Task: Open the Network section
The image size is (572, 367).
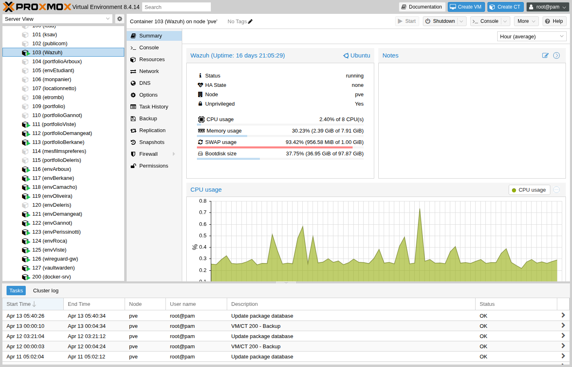Action: (x=154, y=71)
